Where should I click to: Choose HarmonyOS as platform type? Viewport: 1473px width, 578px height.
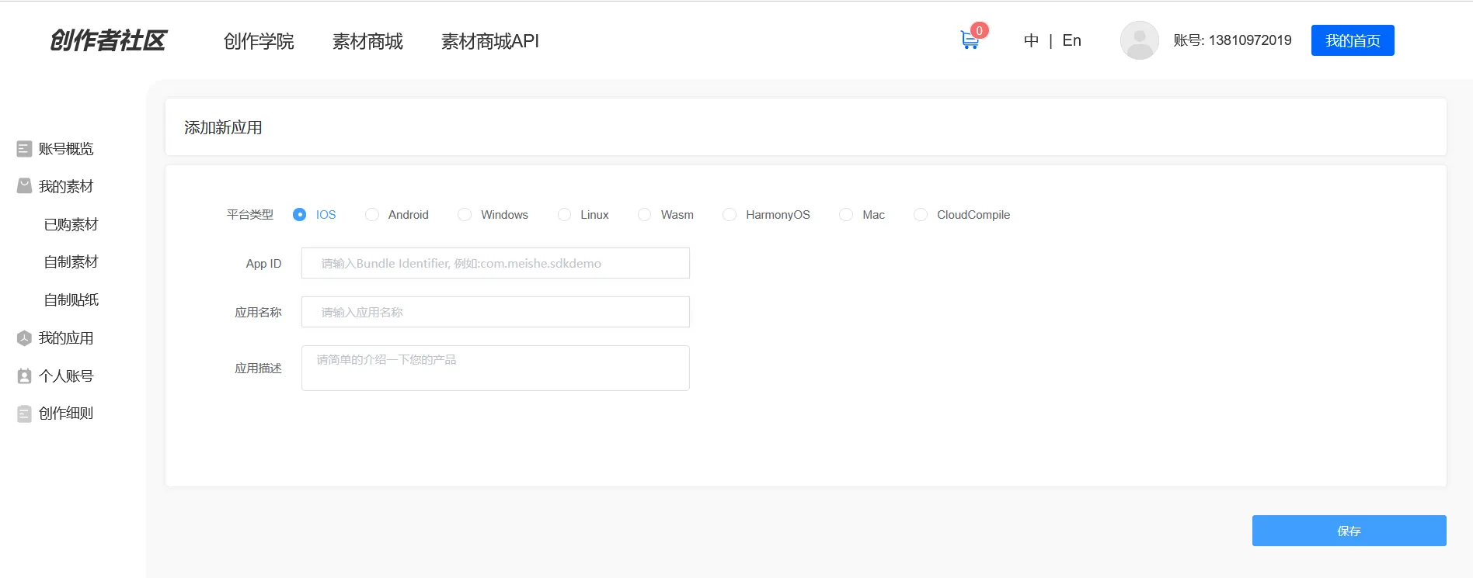tap(730, 215)
